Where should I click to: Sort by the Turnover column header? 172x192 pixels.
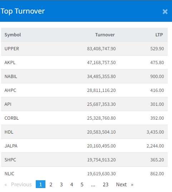coord(105,35)
